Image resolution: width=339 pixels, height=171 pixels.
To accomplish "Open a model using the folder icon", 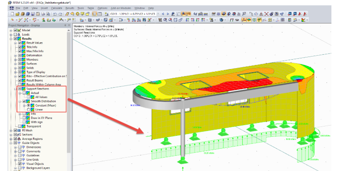I will click(x=17, y=14).
